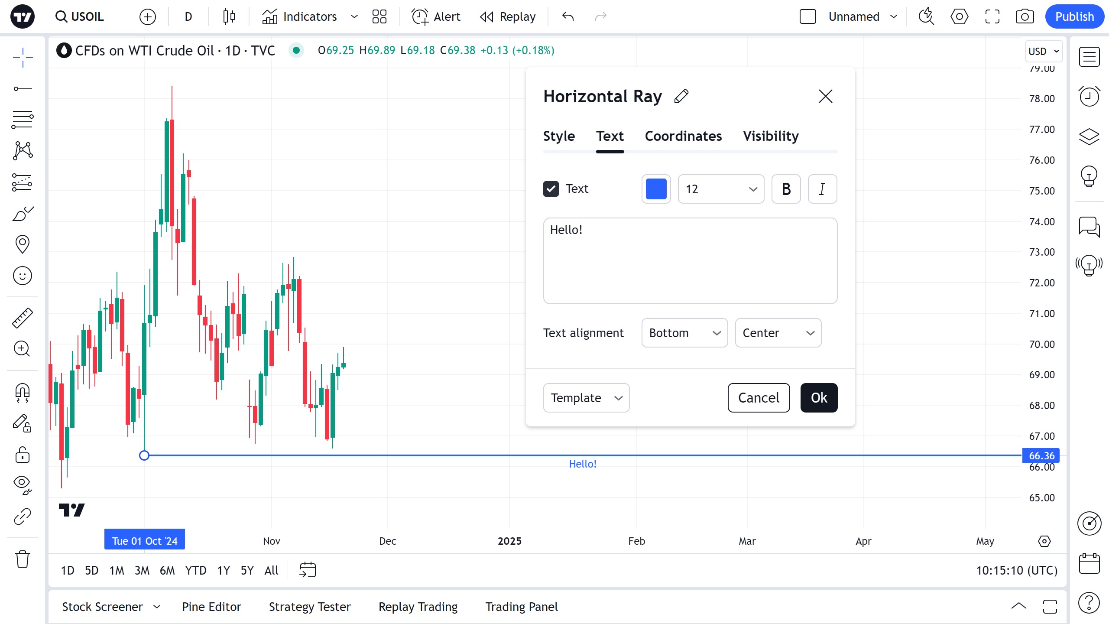The image size is (1109, 624).
Task: Open the font size 12 dropdown
Action: coord(720,189)
